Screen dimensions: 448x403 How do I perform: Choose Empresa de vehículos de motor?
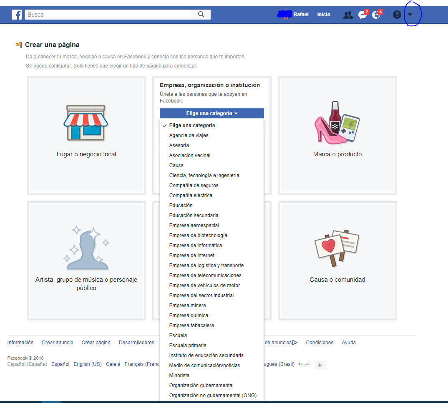pyautogui.click(x=212, y=285)
